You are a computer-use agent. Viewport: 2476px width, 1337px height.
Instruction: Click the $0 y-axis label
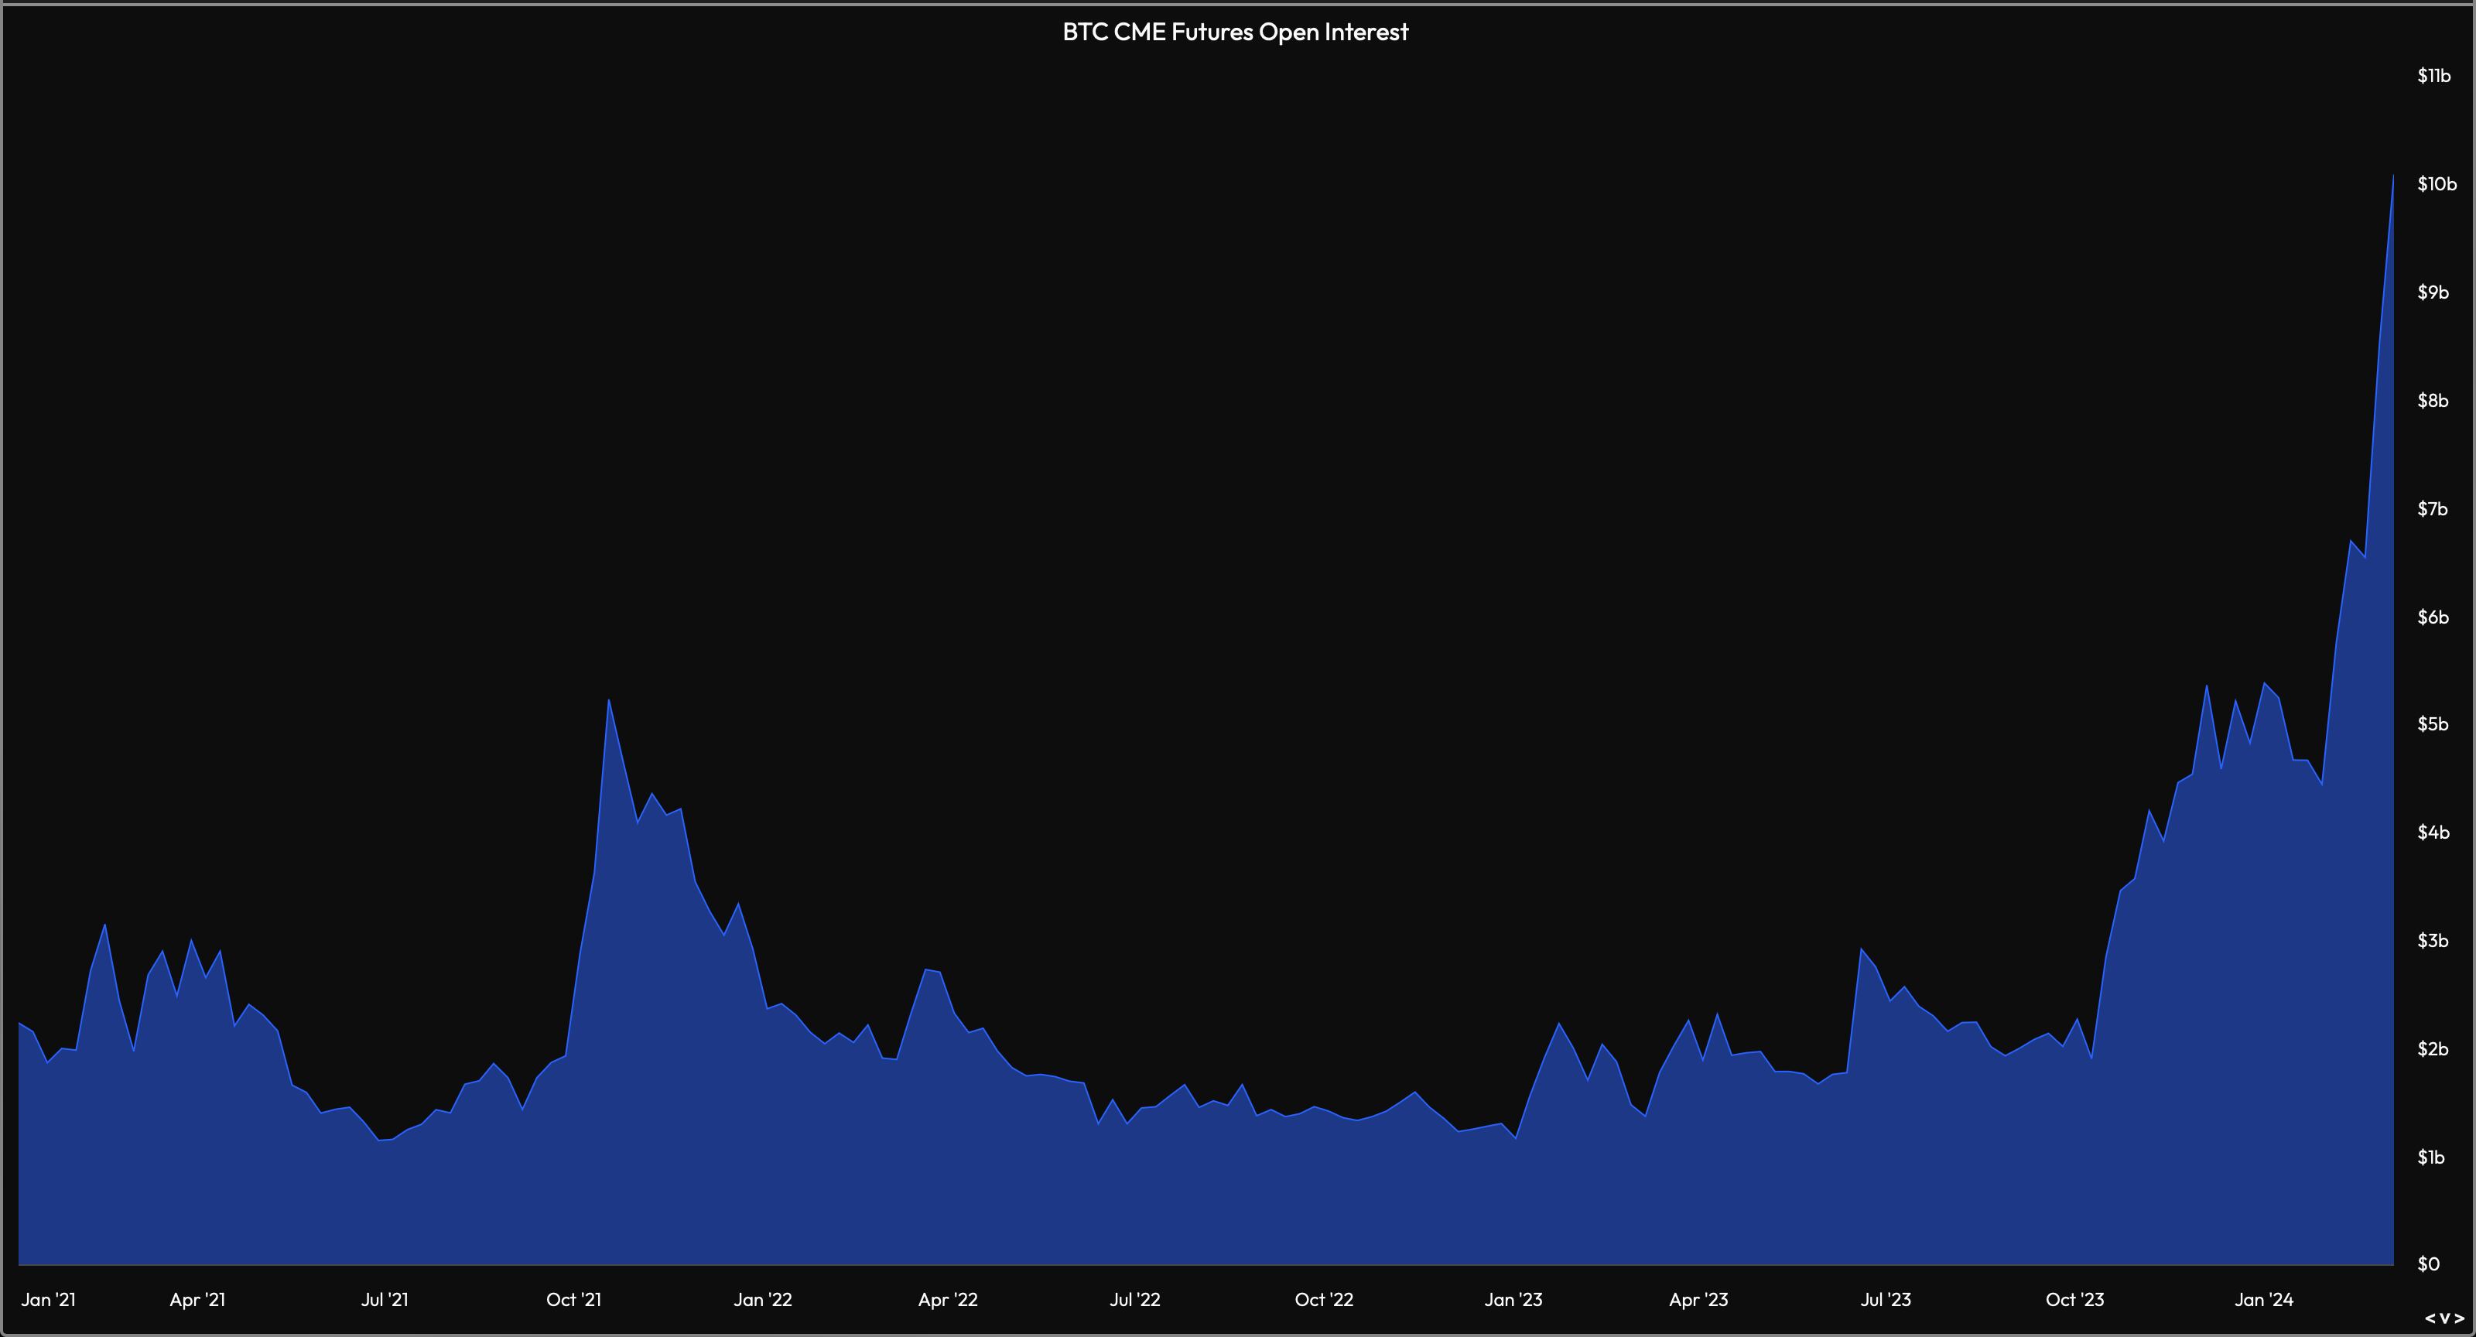click(2428, 1264)
